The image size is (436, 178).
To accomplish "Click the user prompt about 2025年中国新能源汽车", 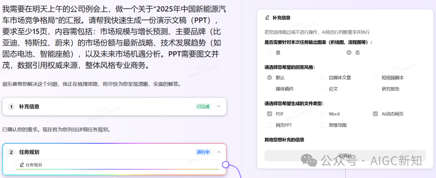I will [114, 37].
